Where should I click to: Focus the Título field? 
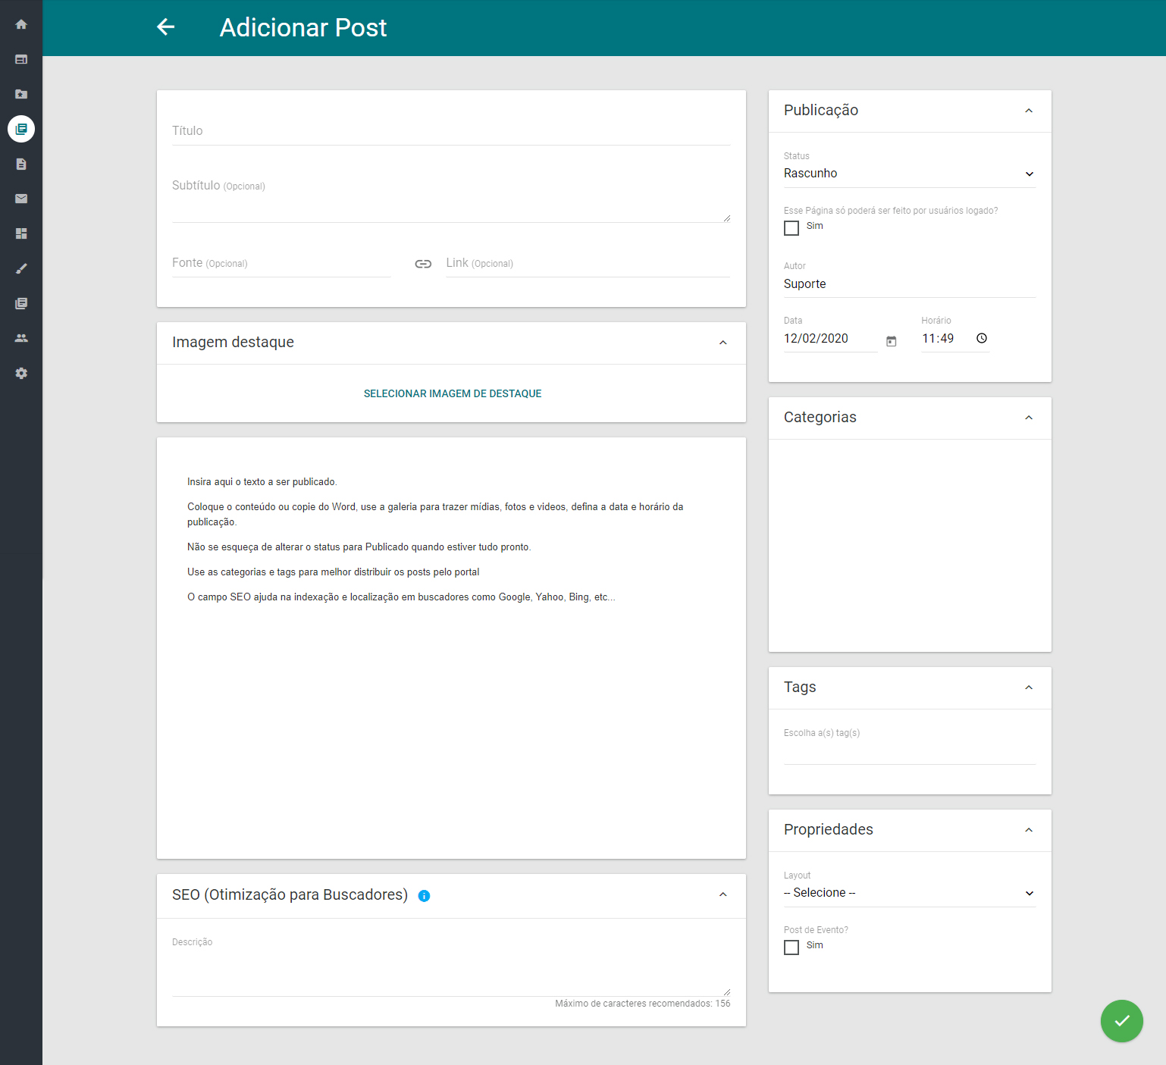pos(451,131)
